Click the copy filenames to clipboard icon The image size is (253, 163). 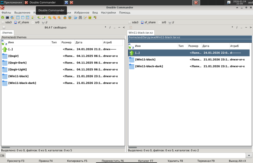(95, 18)
